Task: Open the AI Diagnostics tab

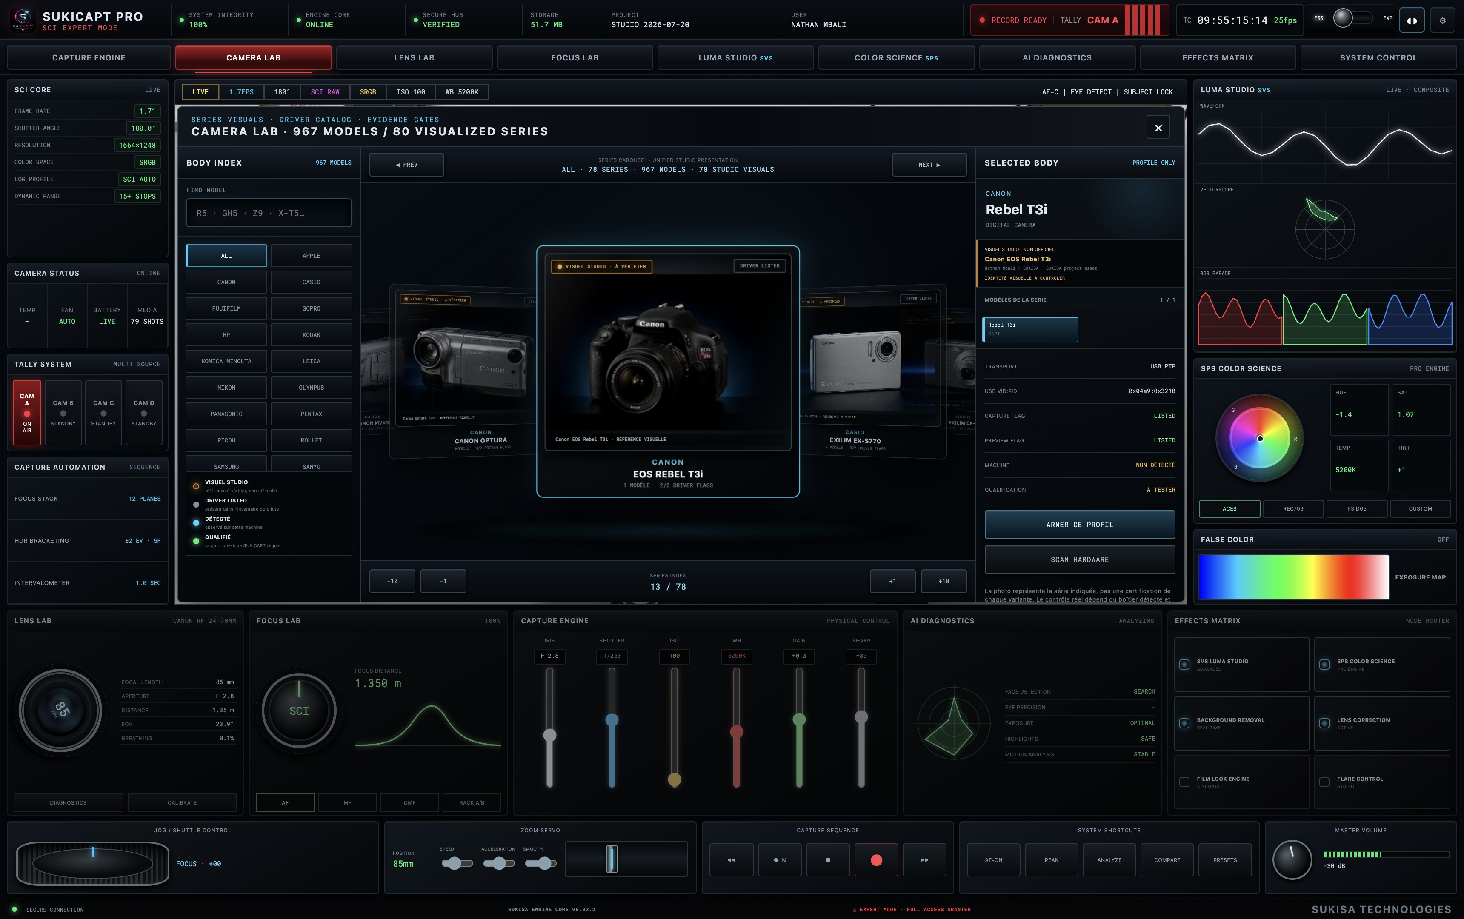Action: [1057, 58]
